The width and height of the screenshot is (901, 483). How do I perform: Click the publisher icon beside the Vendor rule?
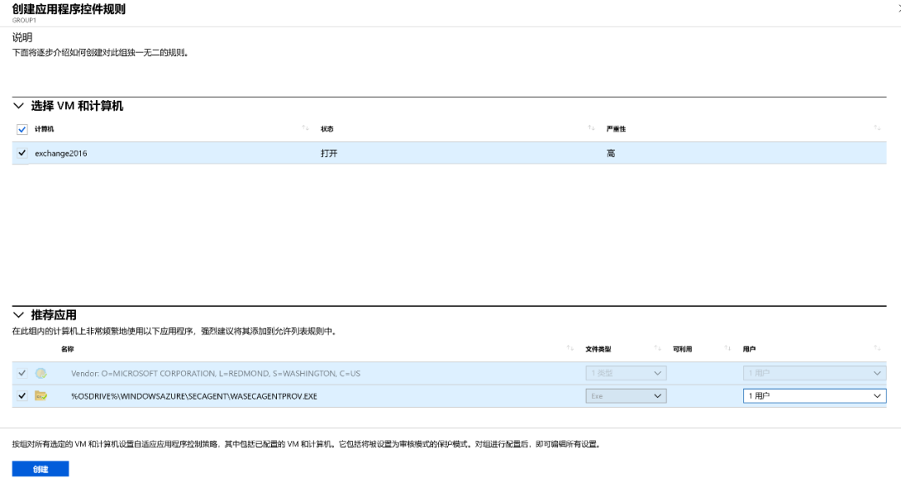click(40, 373)
